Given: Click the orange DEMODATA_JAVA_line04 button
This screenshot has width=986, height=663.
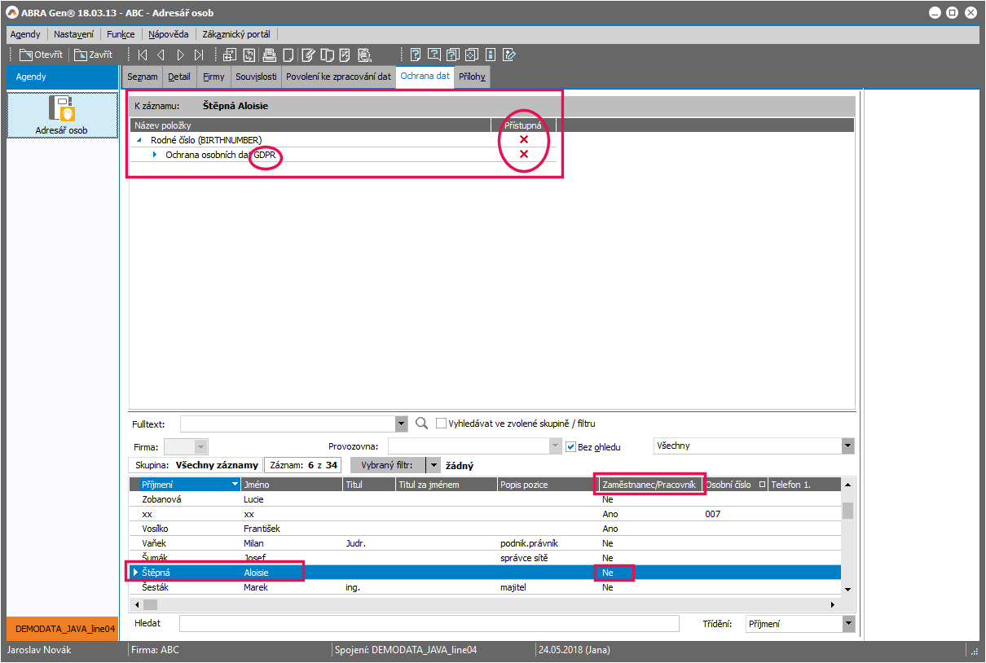Looking at the screenshot, I should [62, 629].
